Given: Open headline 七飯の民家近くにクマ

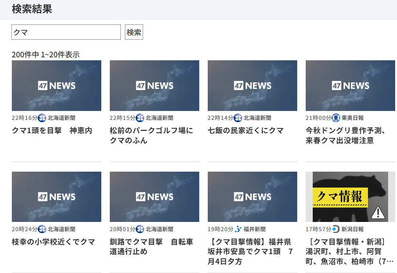Looking at the screenshot, I should [x=245, y=131].
